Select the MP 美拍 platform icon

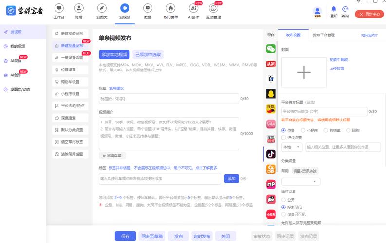click(271, 184)
